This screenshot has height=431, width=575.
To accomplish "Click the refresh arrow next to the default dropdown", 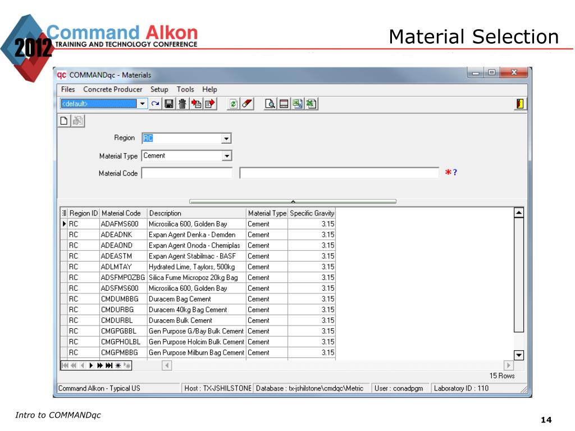I will pos(155,104).
